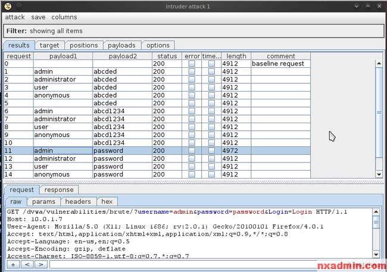
Task: Click the results table scroll up arrow
Action: click(x=379, y=64)
